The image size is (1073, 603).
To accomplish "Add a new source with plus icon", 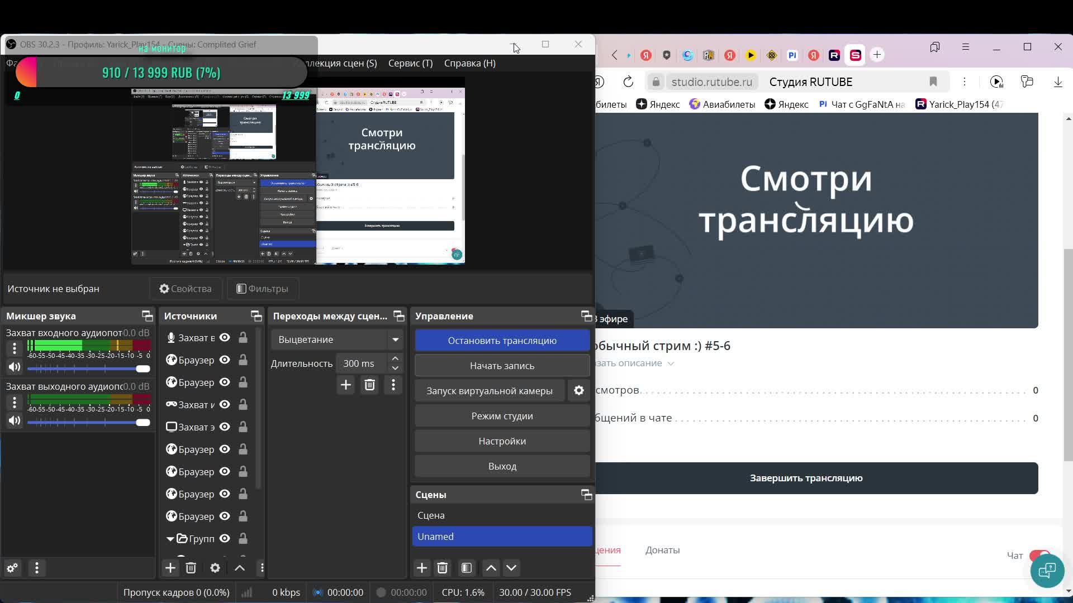I will pyautogui.click(x=170, y=568).
